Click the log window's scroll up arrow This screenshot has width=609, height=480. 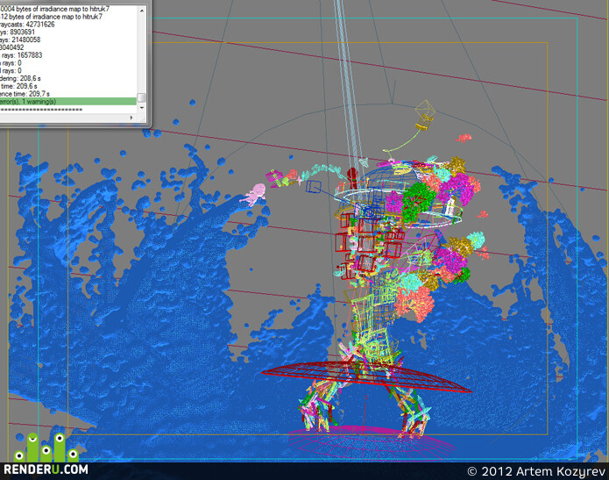(x=142, y=11)
